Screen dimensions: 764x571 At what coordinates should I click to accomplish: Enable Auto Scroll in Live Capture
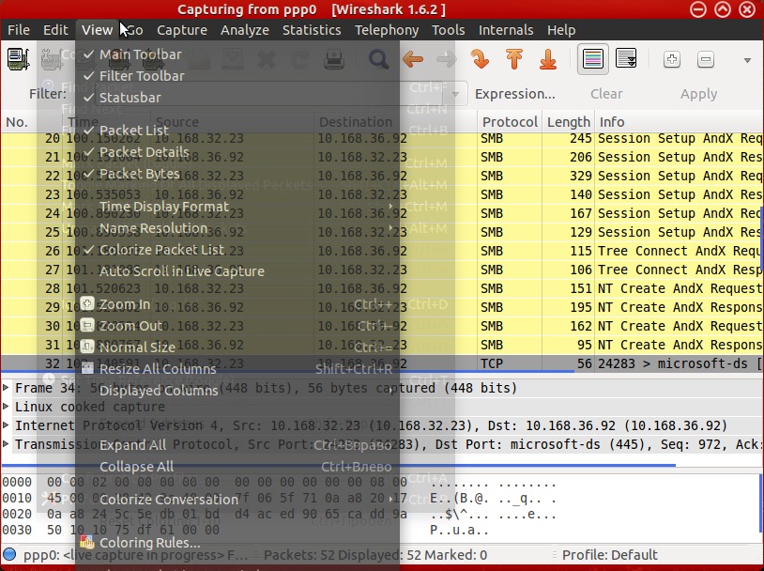237,271
